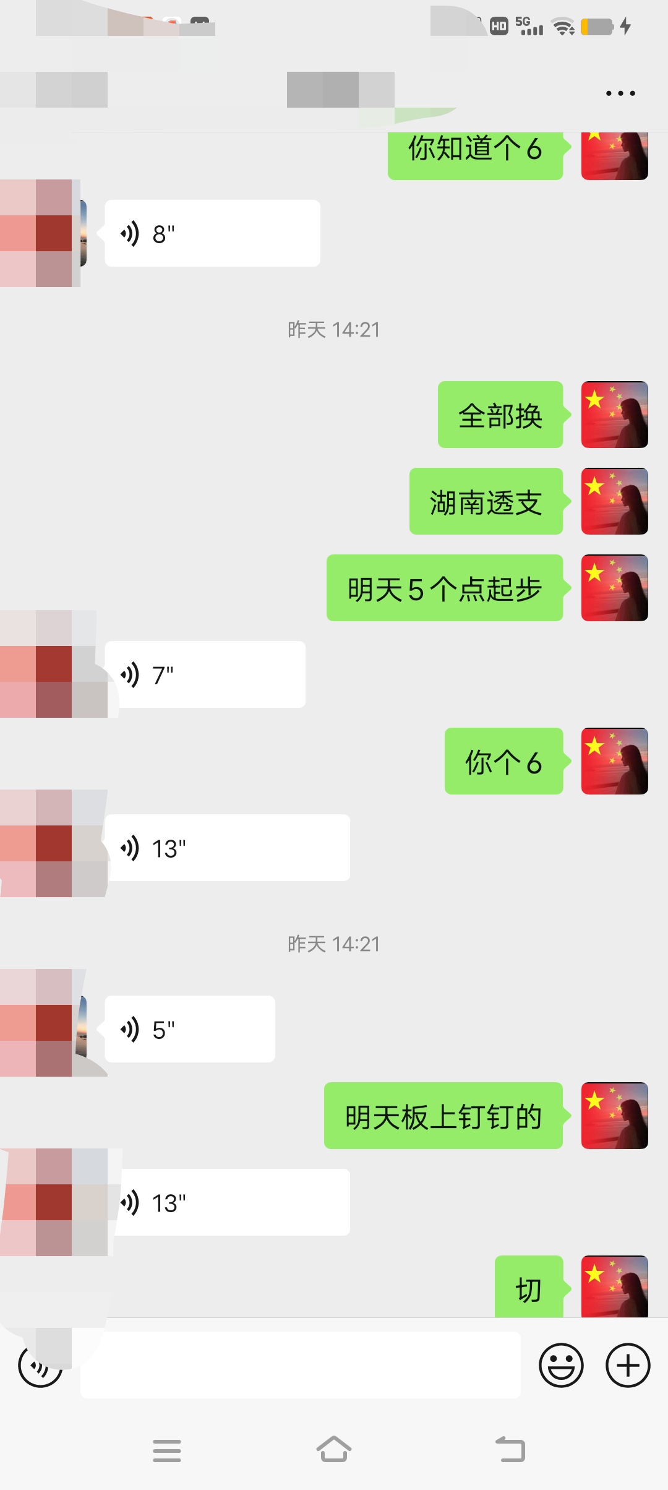Tap flag avatar beside 全部换 message

click(615, 415)
